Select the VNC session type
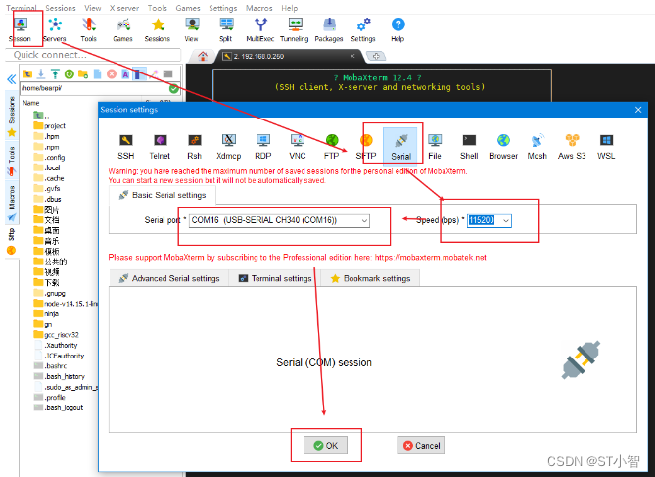Screen dimensions: 655x477 pyautogui.click(x=298, y=147)
